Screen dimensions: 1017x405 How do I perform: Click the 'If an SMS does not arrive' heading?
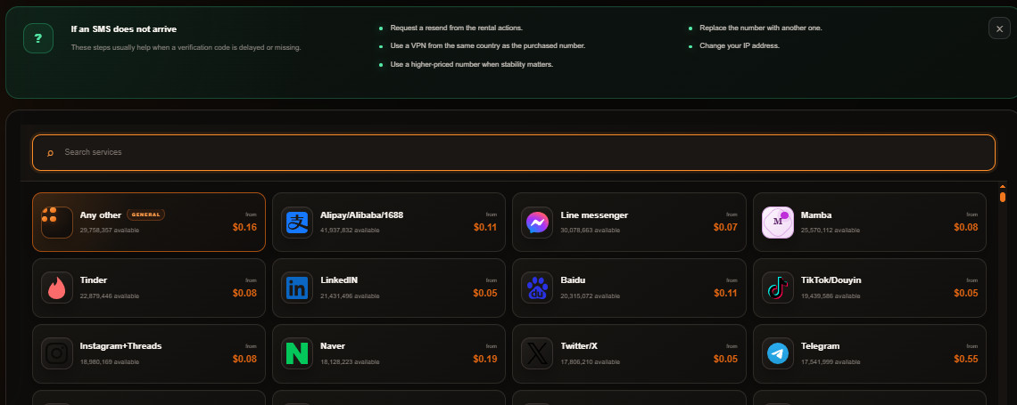pos(124,29)
